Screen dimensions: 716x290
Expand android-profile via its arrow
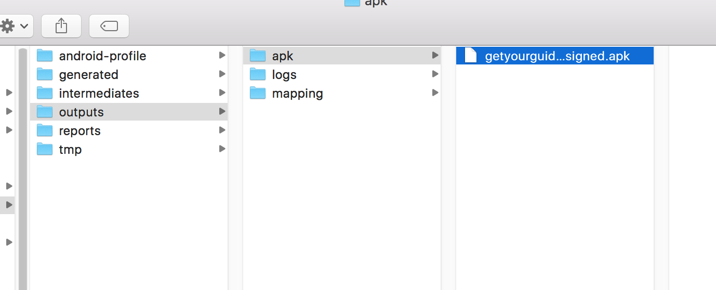(222, 55)
